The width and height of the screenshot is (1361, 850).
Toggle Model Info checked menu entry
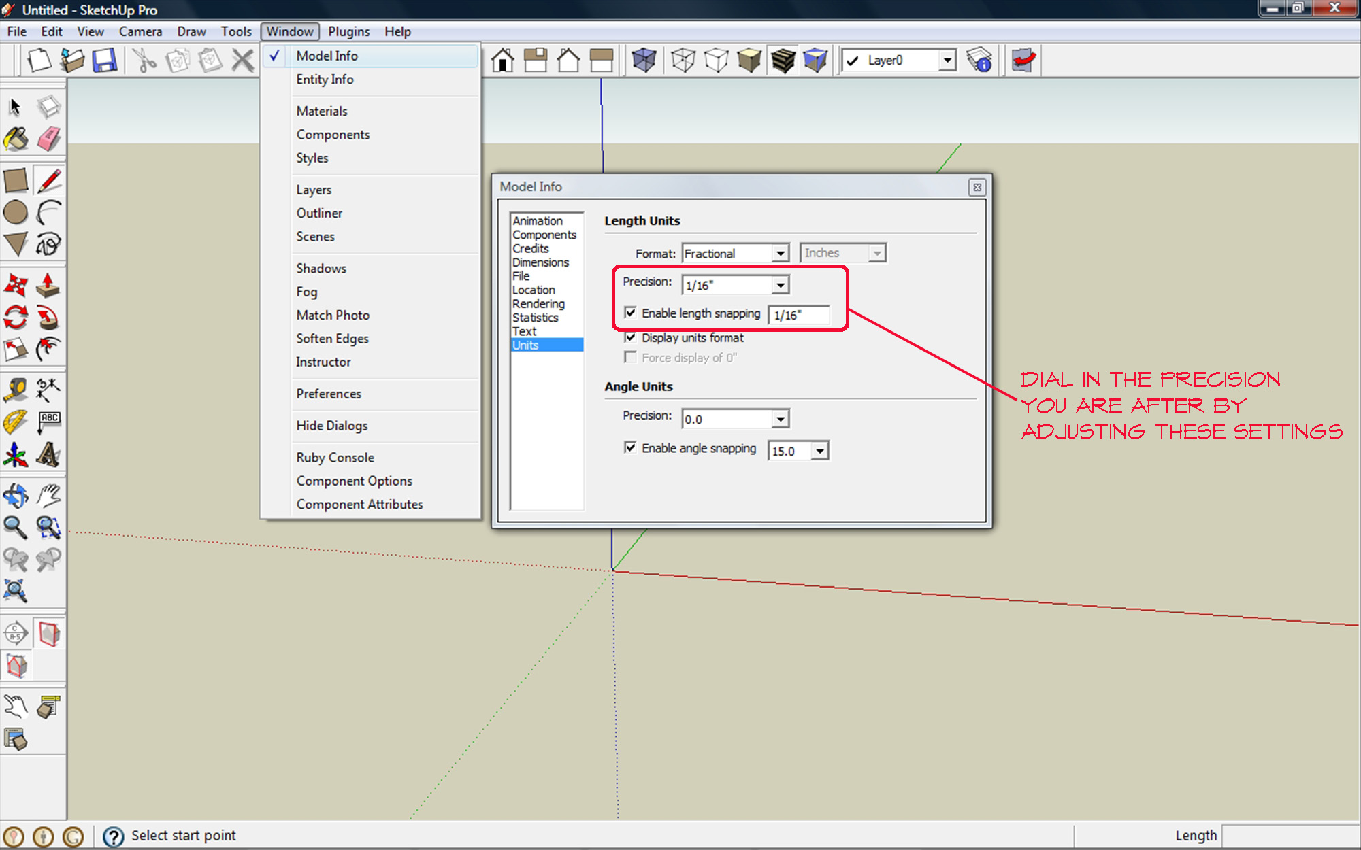(372, 56)
